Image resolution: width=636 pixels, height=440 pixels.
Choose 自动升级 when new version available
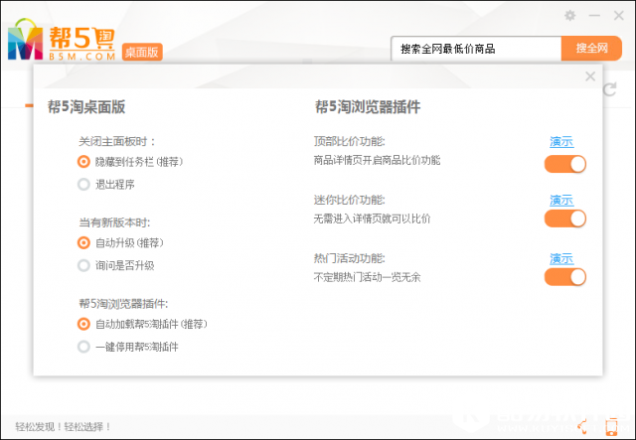click(83, 242)
